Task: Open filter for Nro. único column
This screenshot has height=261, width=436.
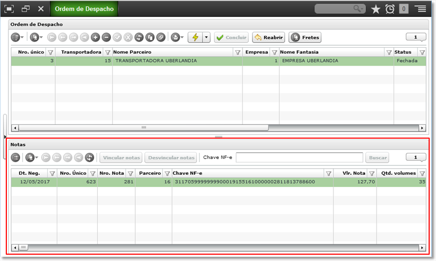Action: tap(50, 52)
